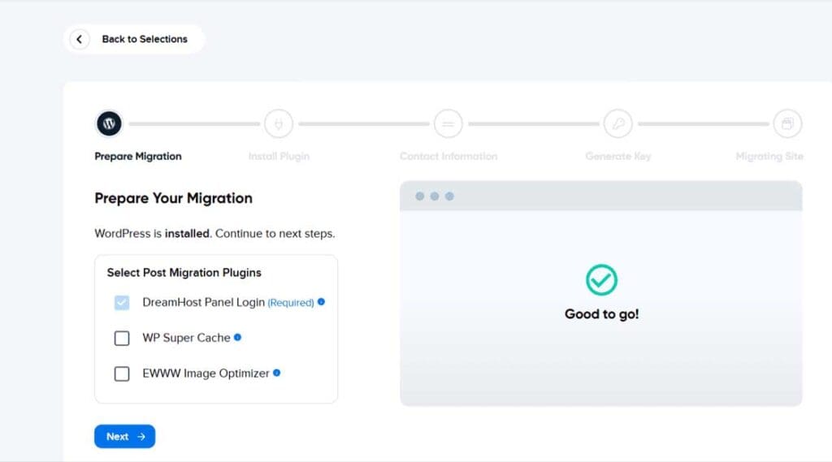This screenshot has width=832, height=462.
Task: Click the Prepare Migration step label
Action: (x=138, y=157)
